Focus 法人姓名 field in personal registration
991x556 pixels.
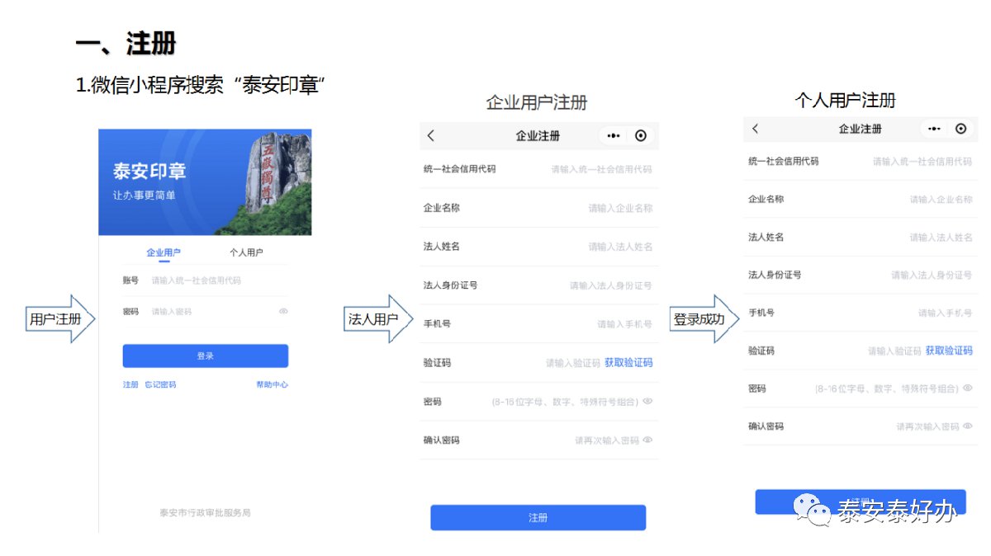click(860, 237)
